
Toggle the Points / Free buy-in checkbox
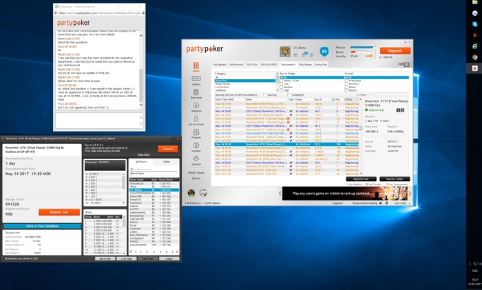click(x=281, y=81)
